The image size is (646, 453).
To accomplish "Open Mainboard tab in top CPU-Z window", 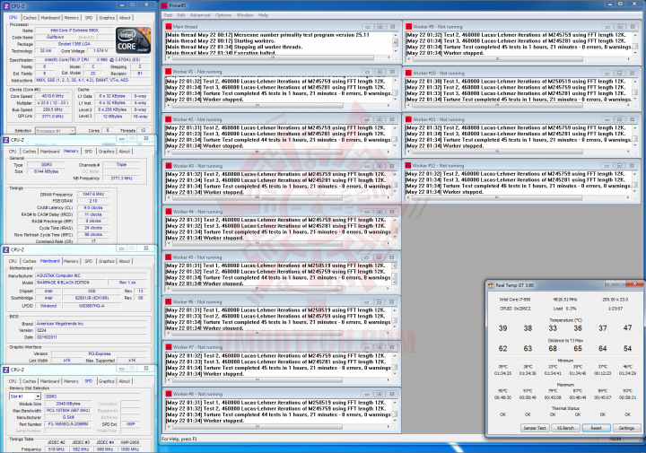I will pyautogui.click(x=50, y=18).
